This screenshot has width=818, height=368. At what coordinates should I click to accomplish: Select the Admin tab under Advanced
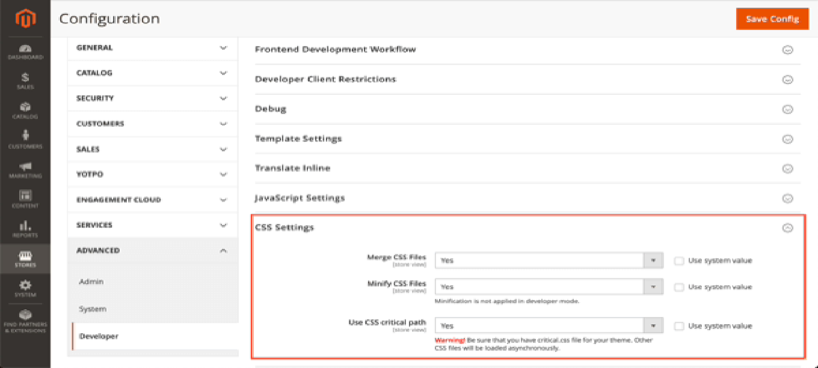click(x=91, y=282)
